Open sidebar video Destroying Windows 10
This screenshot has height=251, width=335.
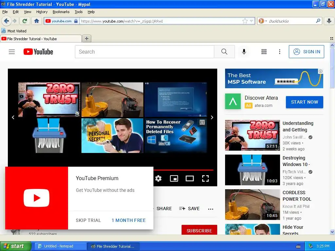252,170
